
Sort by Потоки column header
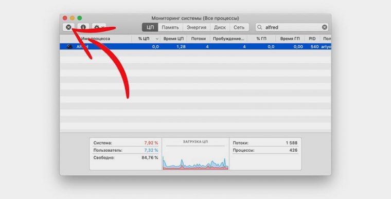tap(199, 39)
